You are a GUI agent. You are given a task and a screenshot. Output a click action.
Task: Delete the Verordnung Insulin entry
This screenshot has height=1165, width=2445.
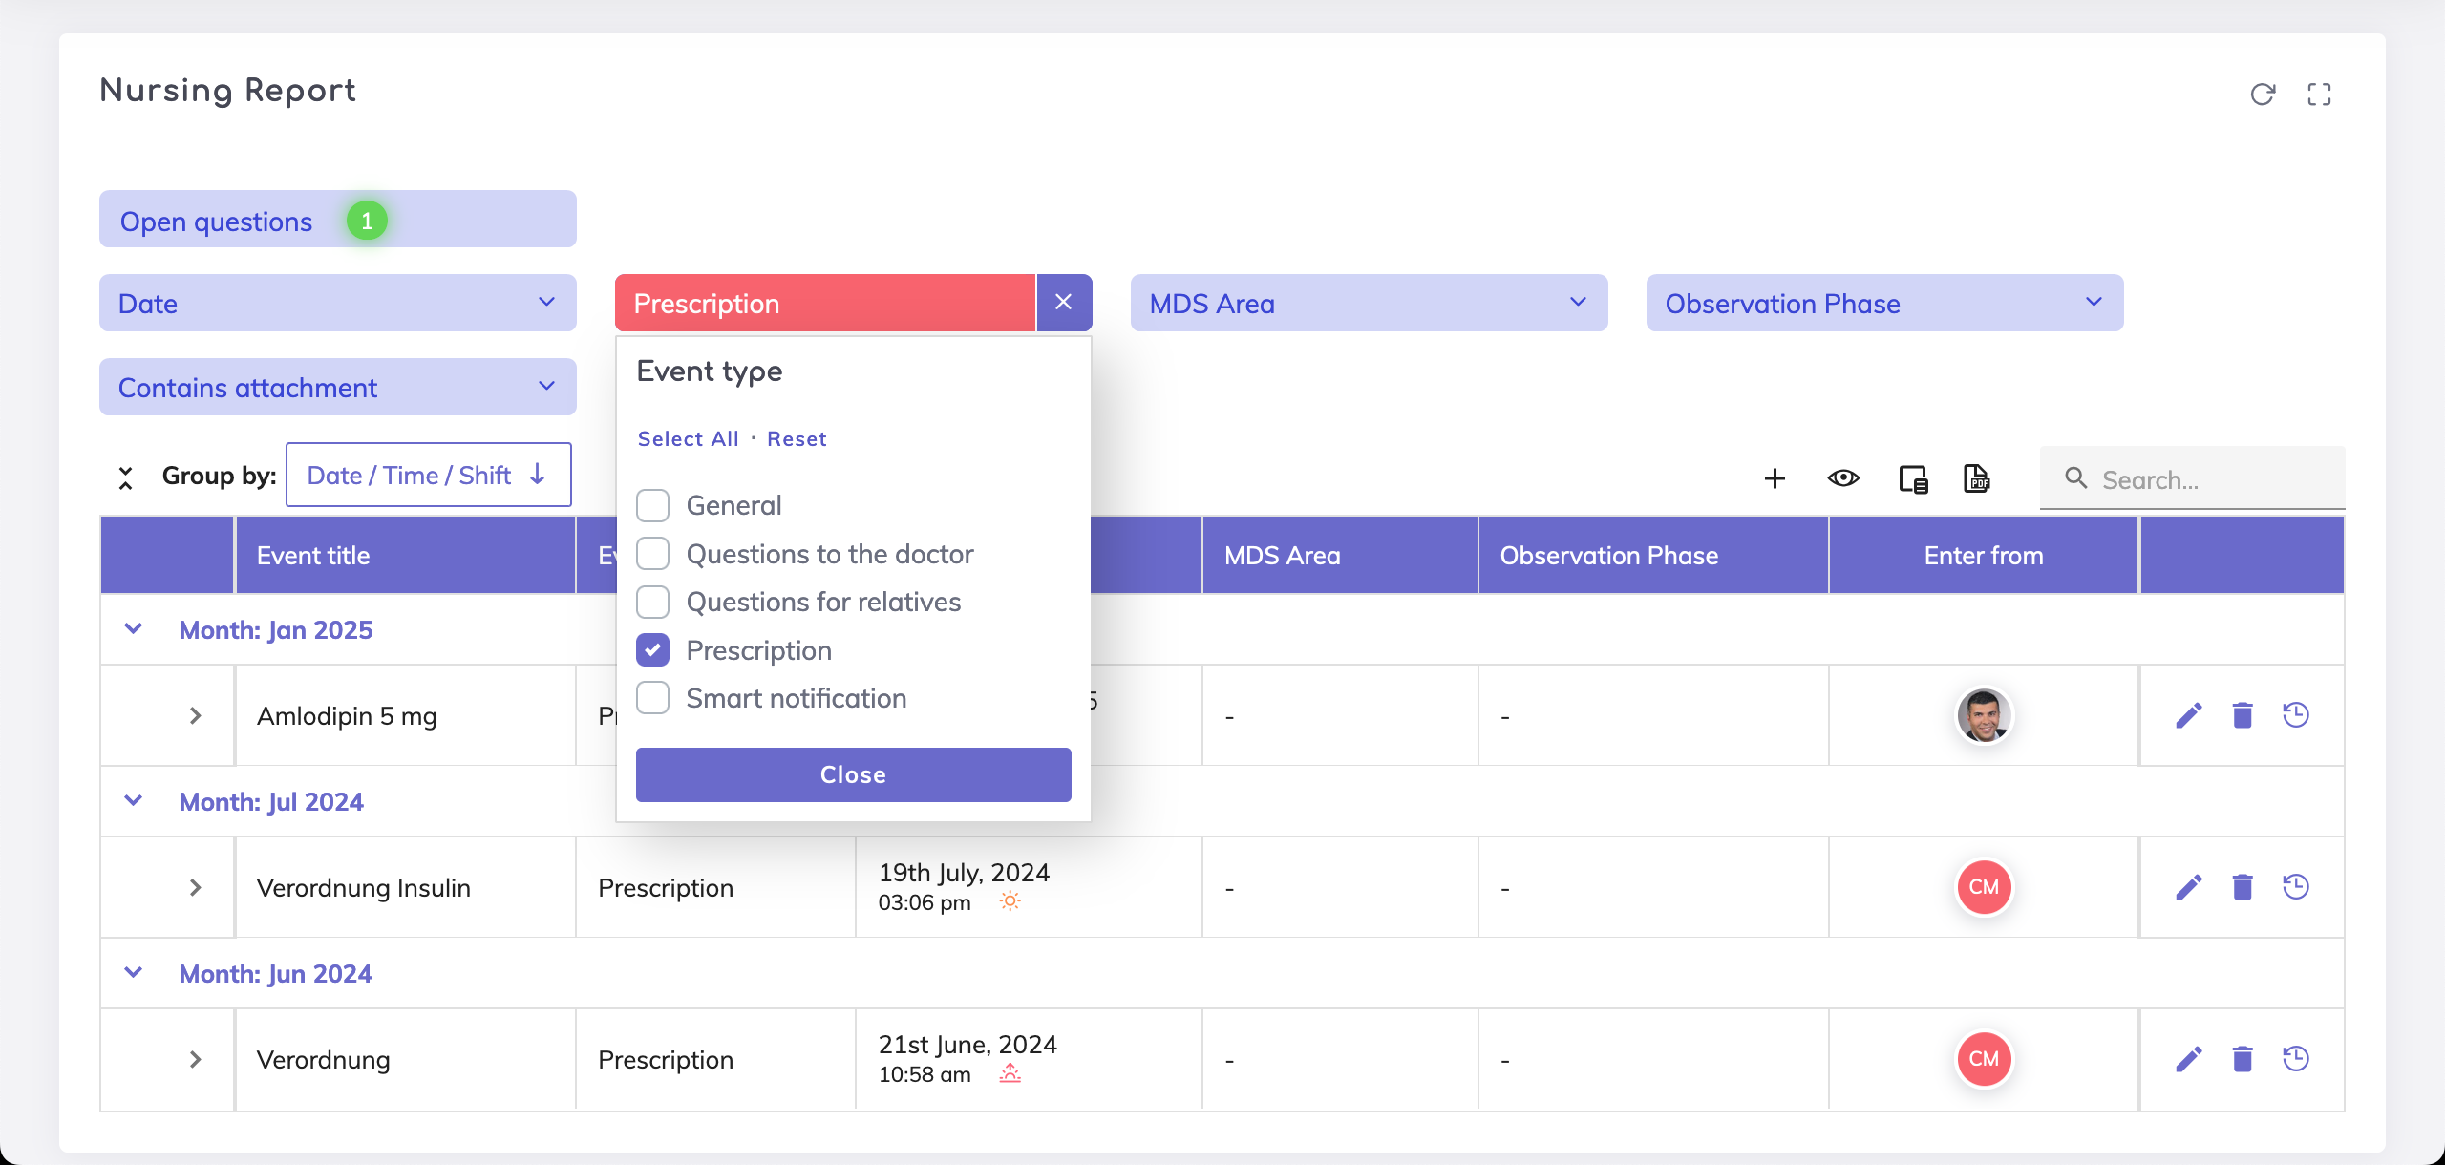(x=2243, y=887)
